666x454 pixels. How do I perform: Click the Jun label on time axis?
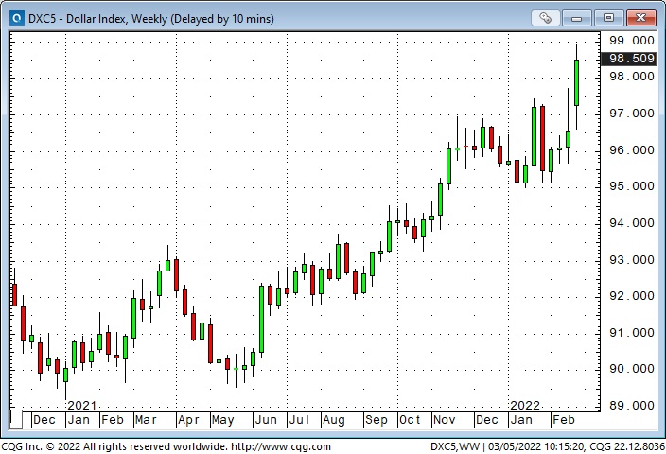[x=266, y=420]
